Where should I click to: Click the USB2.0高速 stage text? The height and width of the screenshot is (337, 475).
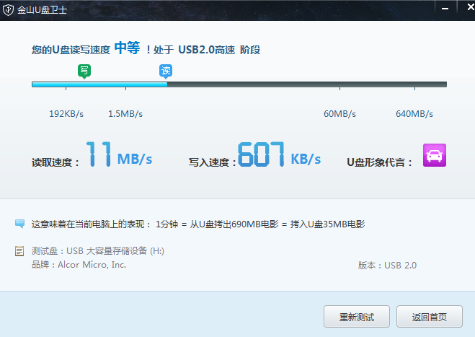click(207, 50)
